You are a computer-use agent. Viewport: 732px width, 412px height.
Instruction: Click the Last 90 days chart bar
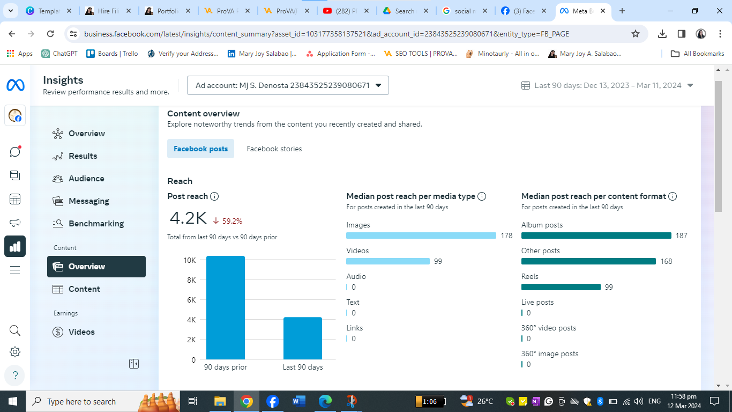(x=303, y=339)
